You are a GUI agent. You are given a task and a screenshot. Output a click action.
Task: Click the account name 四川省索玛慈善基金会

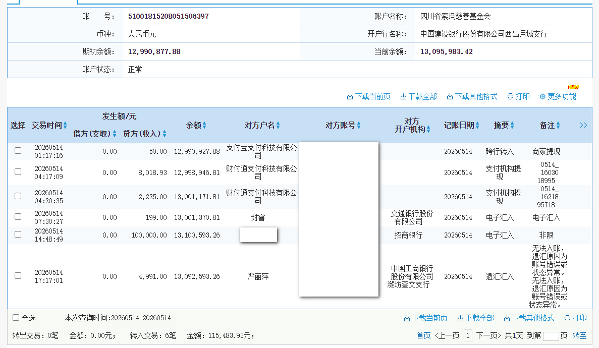click(455, 17)
